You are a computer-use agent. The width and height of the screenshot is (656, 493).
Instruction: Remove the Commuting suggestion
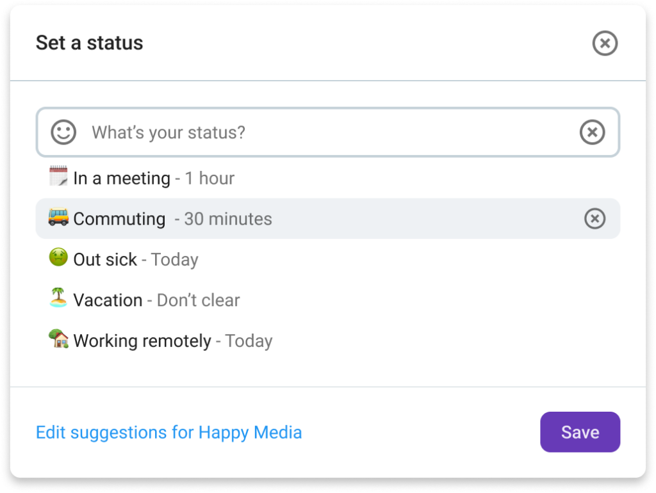(x=594, y=219)
